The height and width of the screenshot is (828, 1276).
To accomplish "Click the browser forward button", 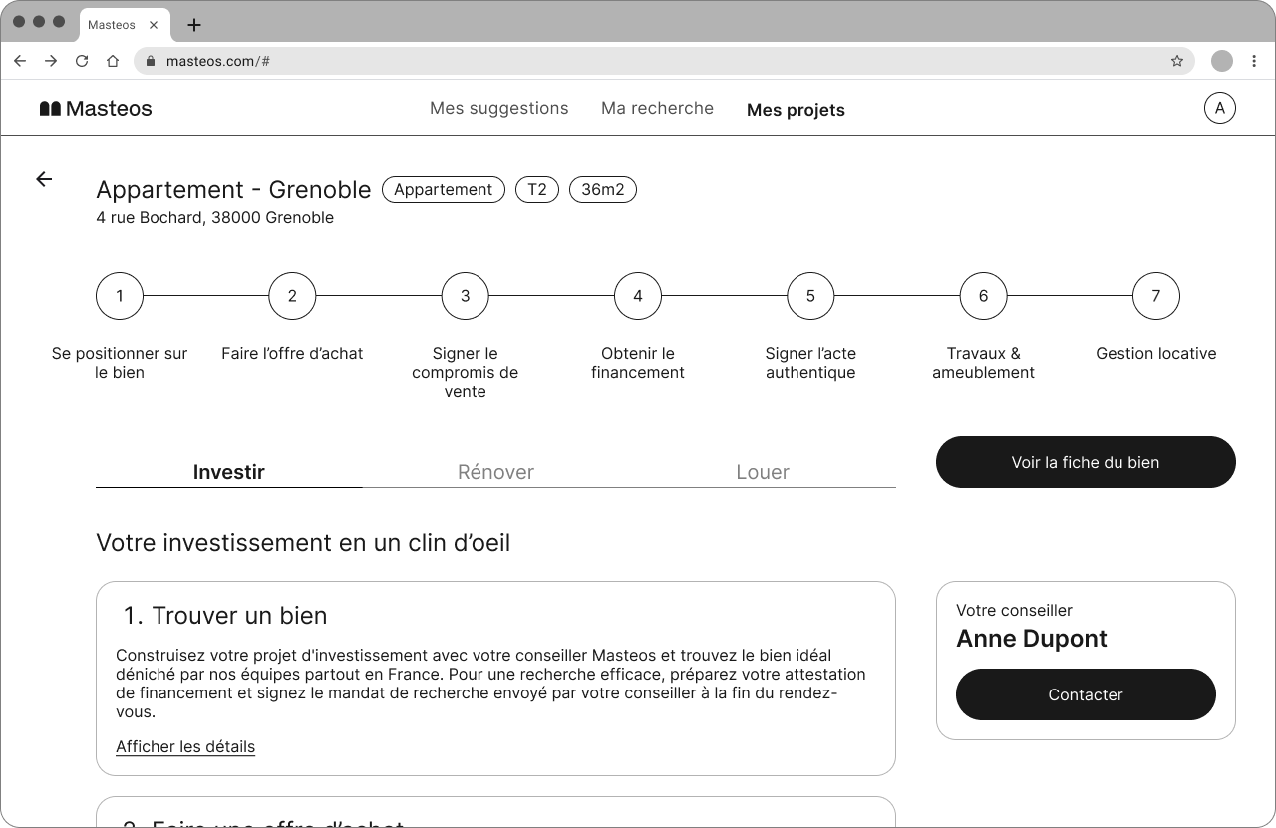I will coord(51,61).
